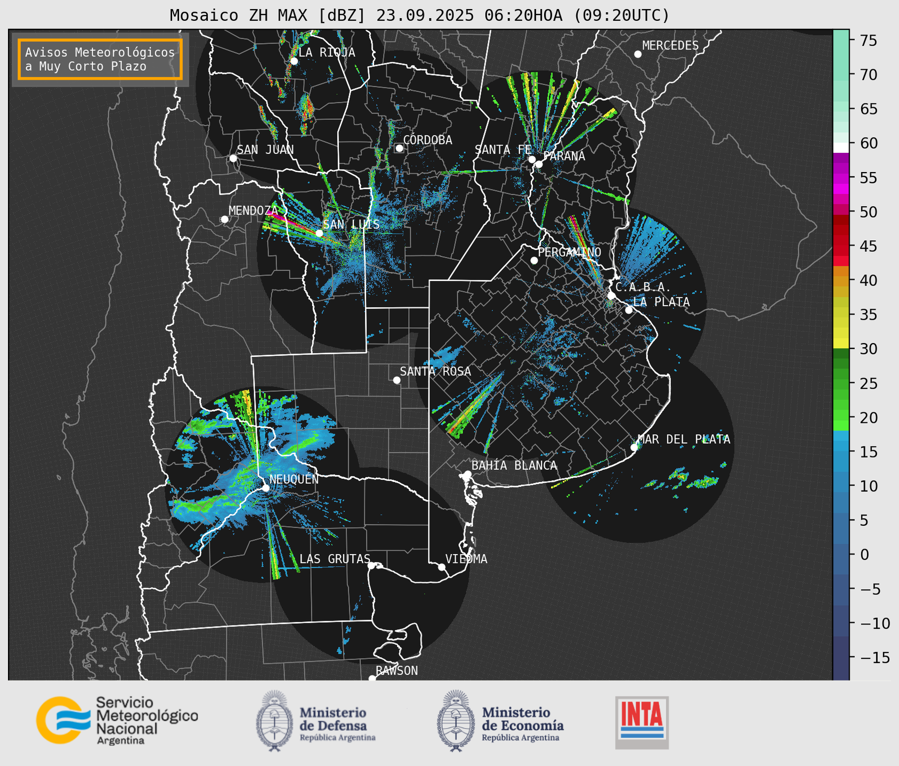Image resolution: width=899 pixels, height=766 pixels.
Task: Click the yellow 35 dBZ color band
Action: coord(841,315)
